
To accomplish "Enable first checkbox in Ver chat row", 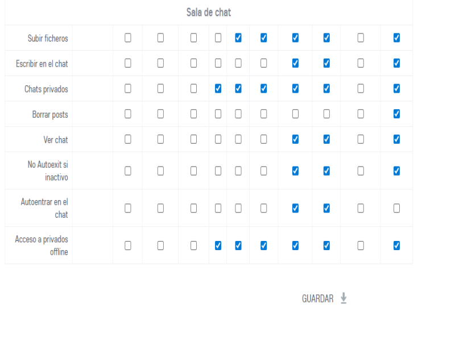I will [x=128, y=139].
